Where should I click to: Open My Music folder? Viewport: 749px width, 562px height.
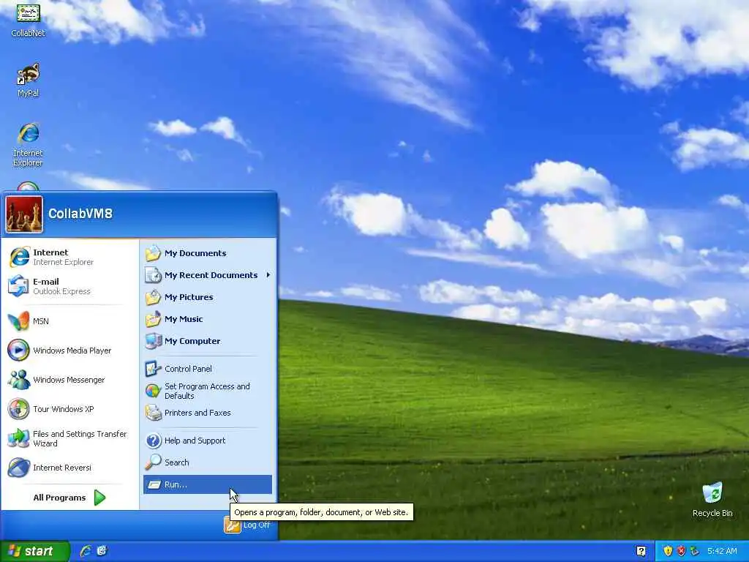(208, 319)
